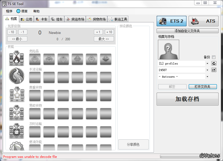Toggle fifth ADR toxic class badge

92,59
